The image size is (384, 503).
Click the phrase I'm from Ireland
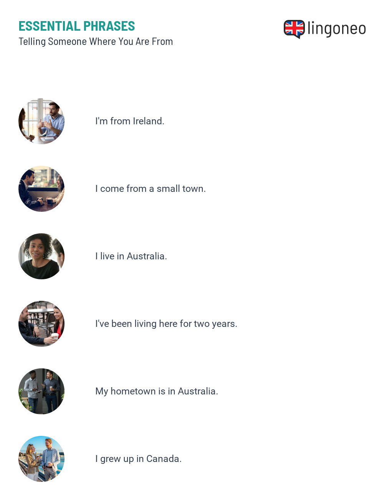130,121
